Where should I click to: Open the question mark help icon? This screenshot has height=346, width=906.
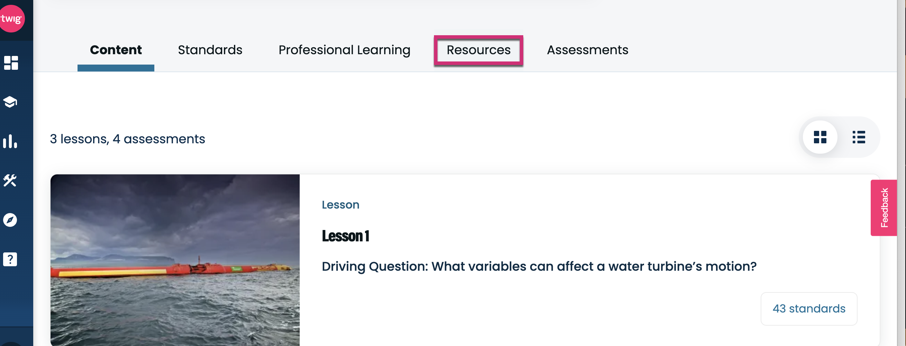(x=10, y=259)
